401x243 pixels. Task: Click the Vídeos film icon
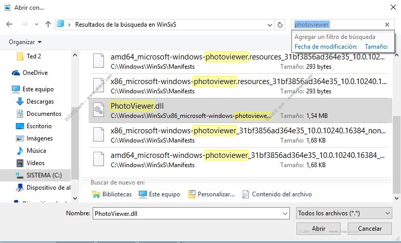(19, 163)
